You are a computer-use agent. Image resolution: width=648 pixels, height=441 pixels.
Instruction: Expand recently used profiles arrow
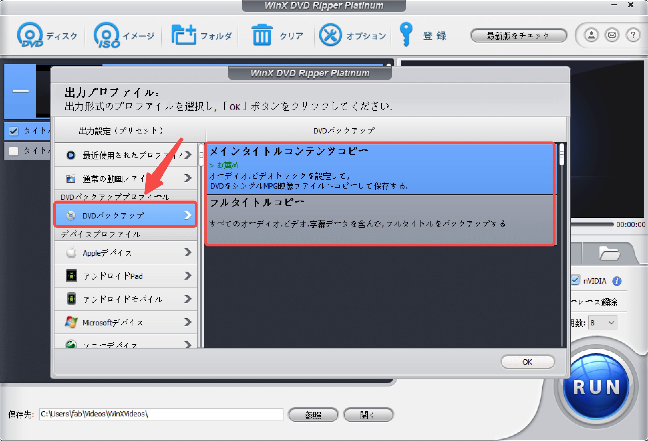click(188, 155)
